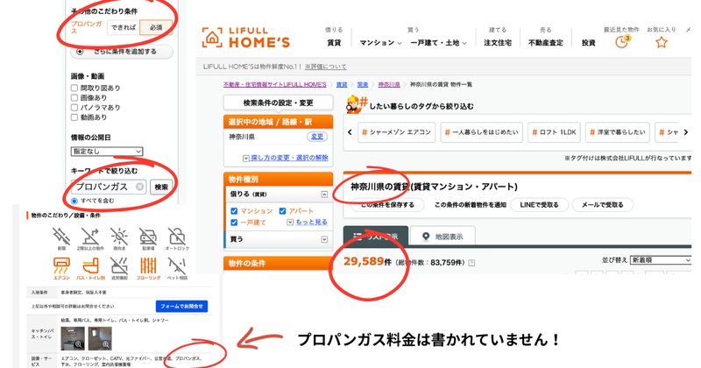
Task: Open favorites star icon
Action: point(662,42)
